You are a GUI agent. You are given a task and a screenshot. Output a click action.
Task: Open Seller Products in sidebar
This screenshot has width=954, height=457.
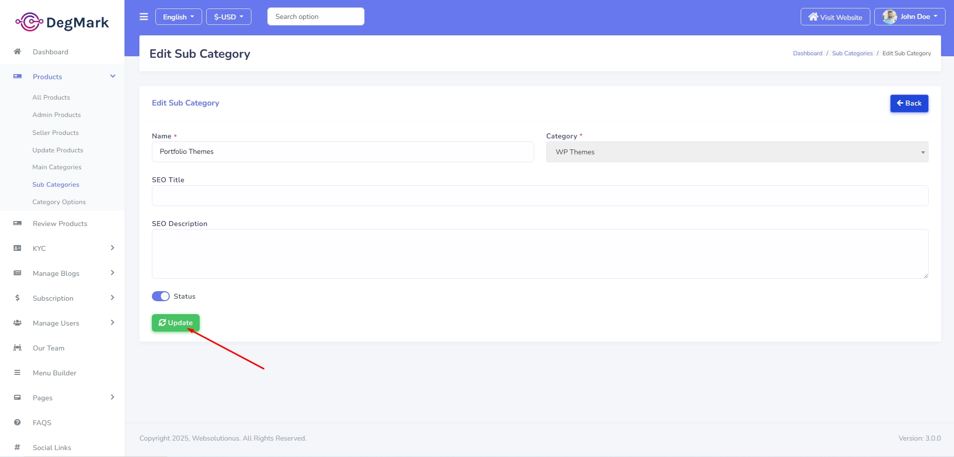tap(56, 133)
